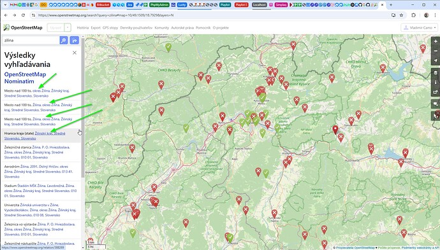Image resolution: width=440 pixels, height=250 pixels.
Task: Add a note to the map
Action: click(x=436, y=104)
